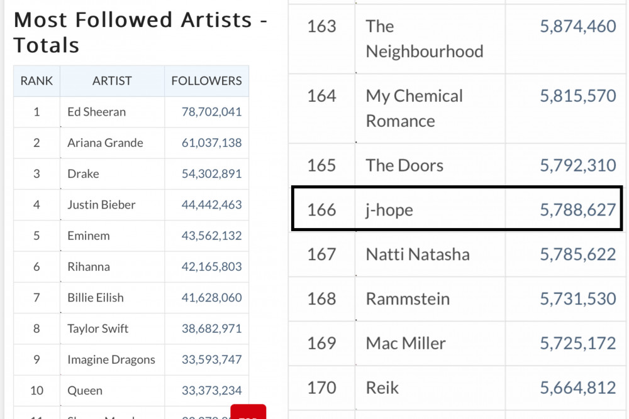Viewport: 629px width, 419px height.
Task: Open Rihanna's artist entry
Action: point(88,267)
